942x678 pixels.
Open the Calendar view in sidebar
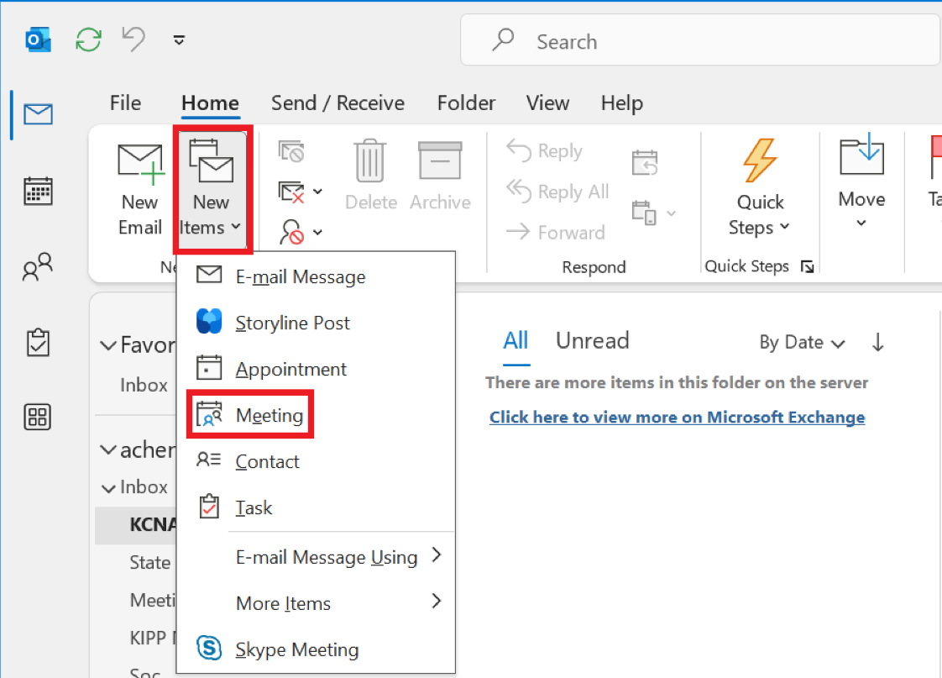point(39,192)
